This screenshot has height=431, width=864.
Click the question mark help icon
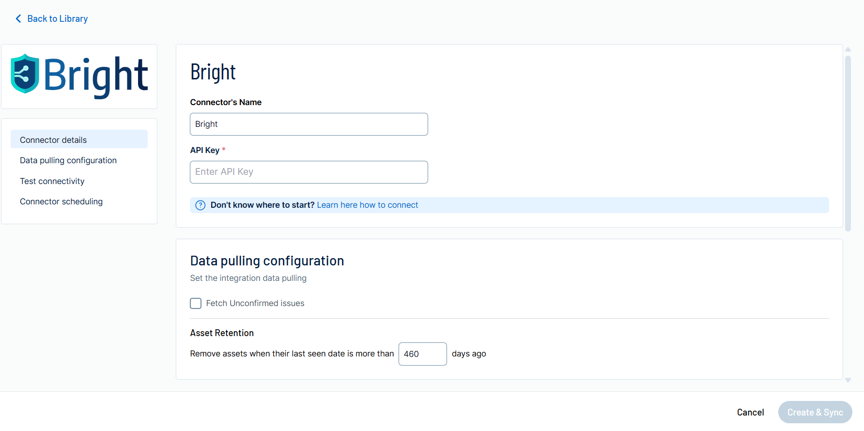(200, 205)
